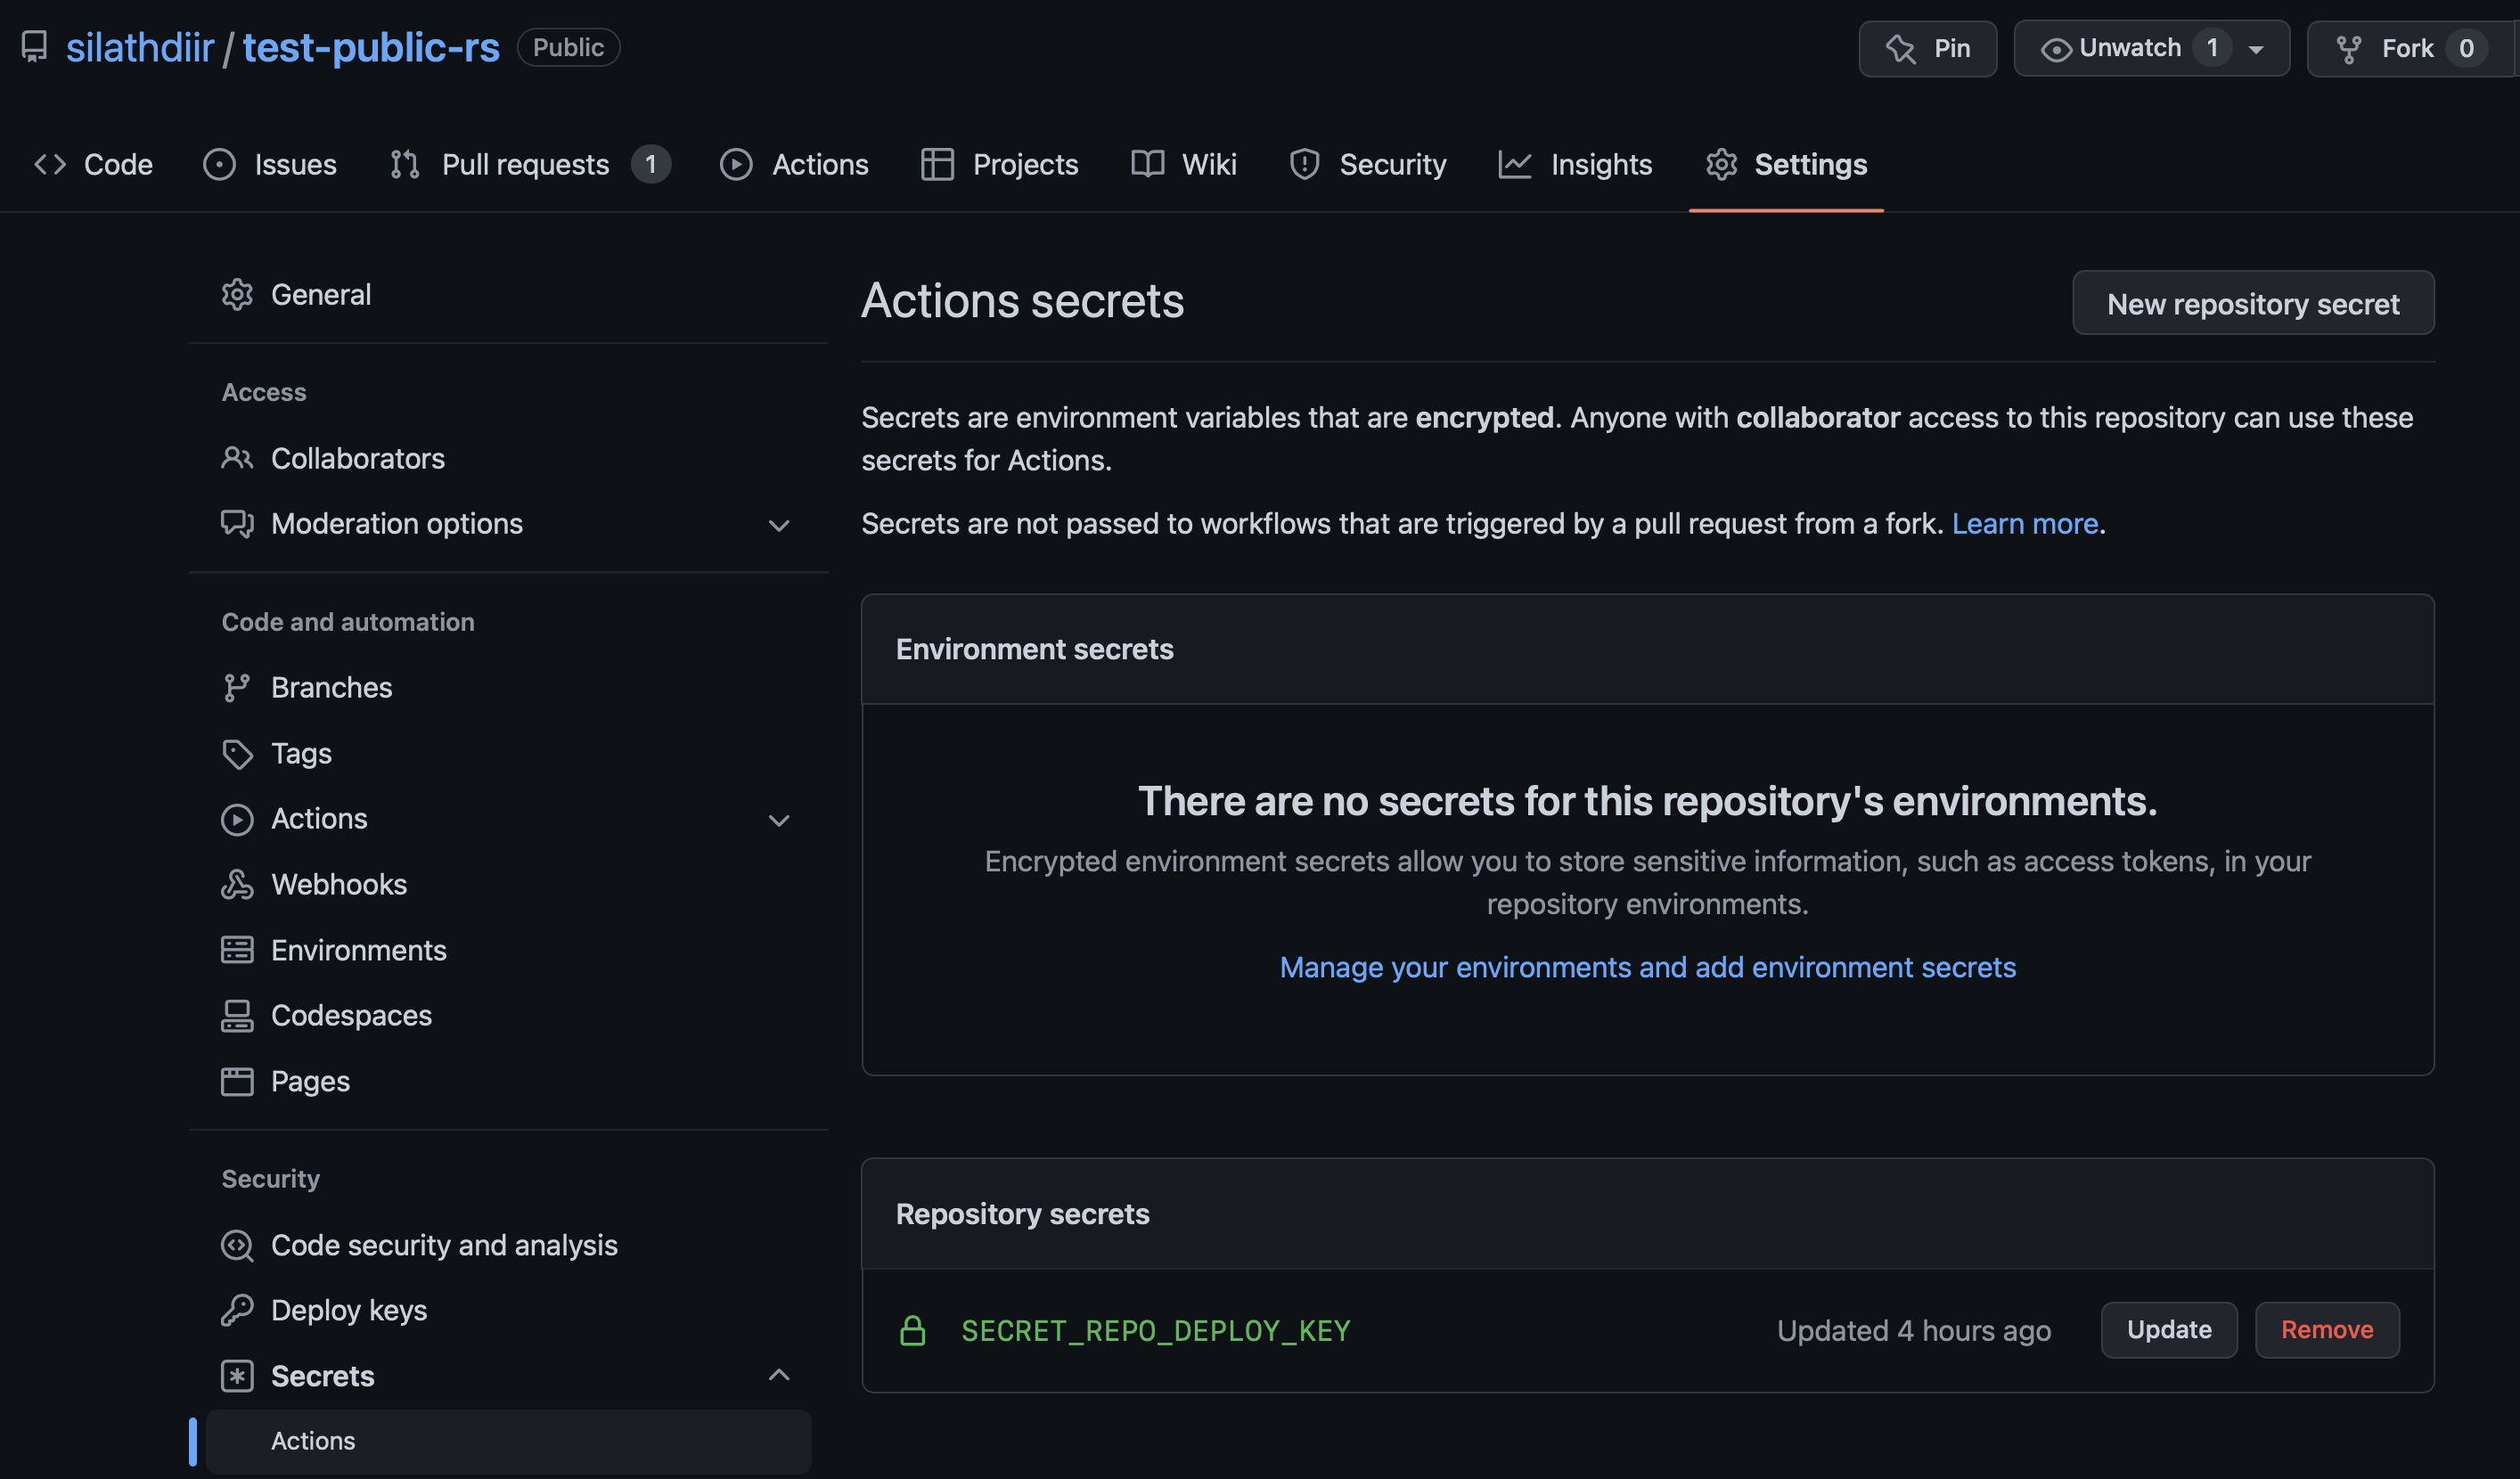
Task: Expand the sidebar Actions section chevron
Action: coord(779,821)
